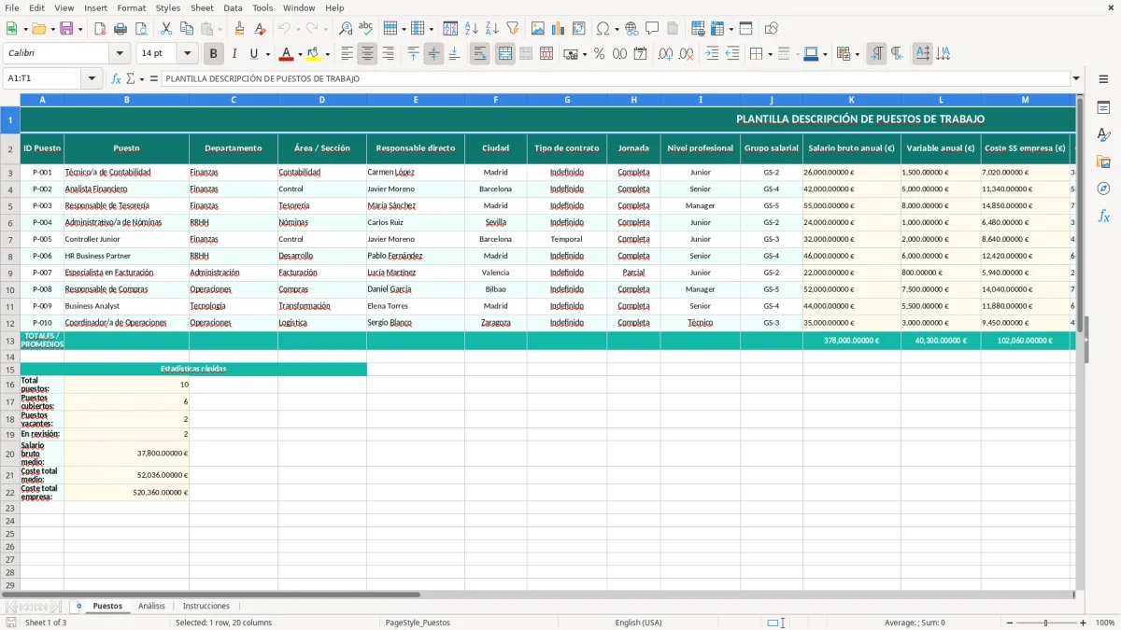
Task: Insert a comment
Action: pyautogui.click(x=652, y=29)
